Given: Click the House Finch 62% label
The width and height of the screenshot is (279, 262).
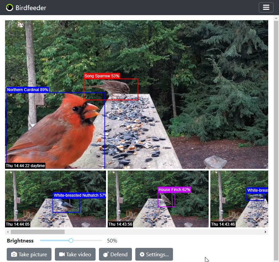Looking at the screenshot, I should (x=174, y=190).
